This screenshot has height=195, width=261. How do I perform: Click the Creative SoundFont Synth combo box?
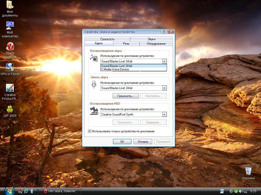click(x=134, y=115)
